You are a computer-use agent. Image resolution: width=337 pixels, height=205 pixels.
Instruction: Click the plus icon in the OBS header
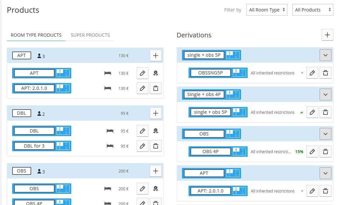(x=156, y=171)
